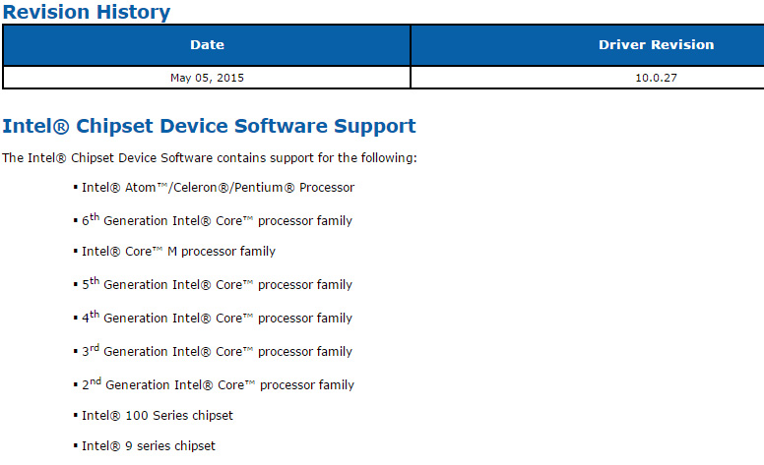Select the 3rd Generation Intel Core item
This screenshot has height=465, width=764.
click(x=217, y=351)
